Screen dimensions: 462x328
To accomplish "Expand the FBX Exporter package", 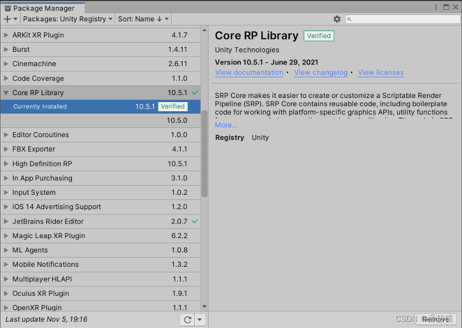I will (x=6, y=149).
